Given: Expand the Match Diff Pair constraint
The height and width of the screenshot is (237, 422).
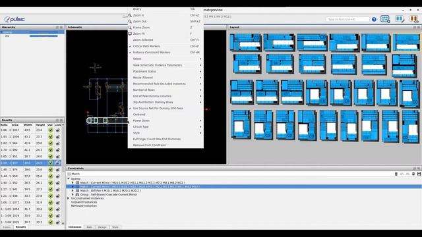Looking at the screenshot, I should tap(73, 190).
